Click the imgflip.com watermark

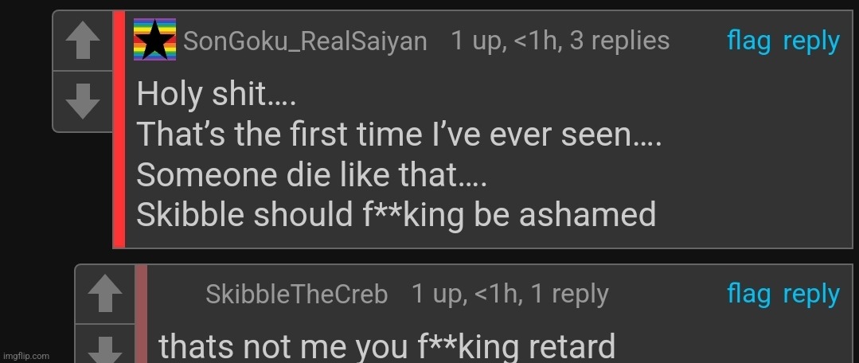click(25, 356)
